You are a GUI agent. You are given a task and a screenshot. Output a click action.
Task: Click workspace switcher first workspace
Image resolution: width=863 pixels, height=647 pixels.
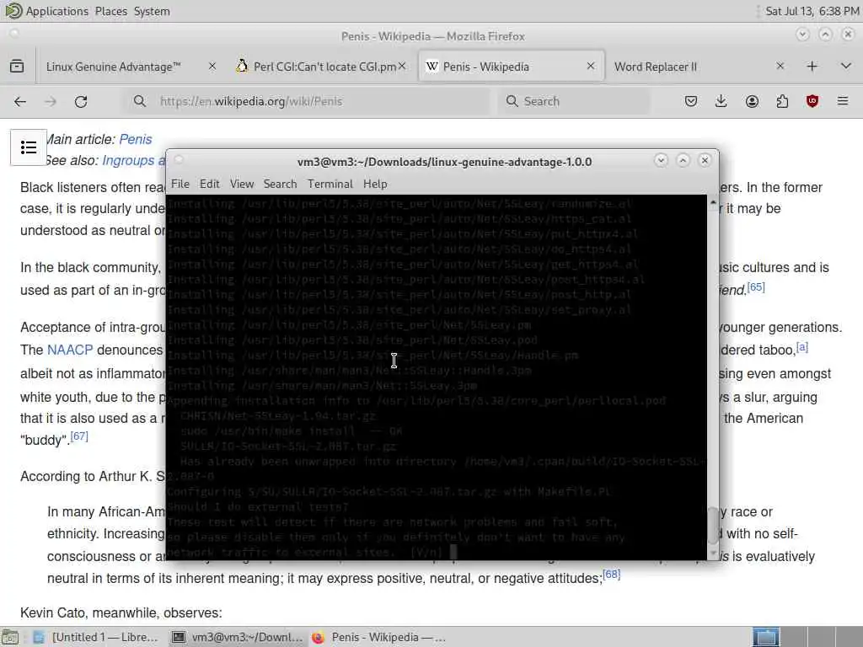[766, 637]
